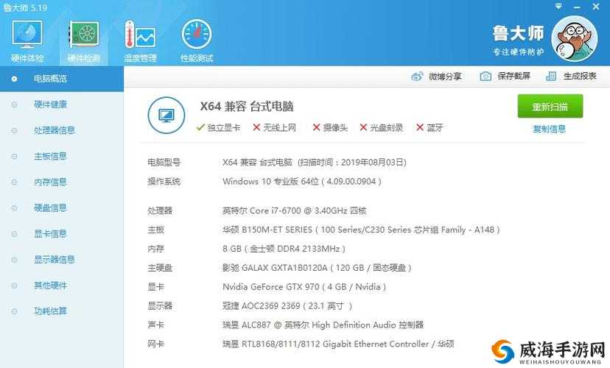
Task: Click the green 重新扫描 button
Action: 550,106
